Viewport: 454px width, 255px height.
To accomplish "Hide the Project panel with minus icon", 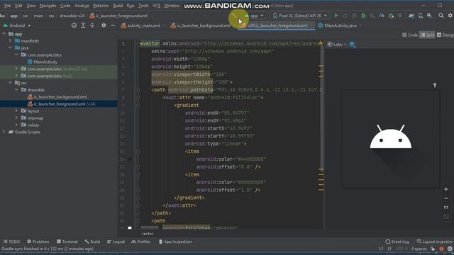I will coord(113,25).
